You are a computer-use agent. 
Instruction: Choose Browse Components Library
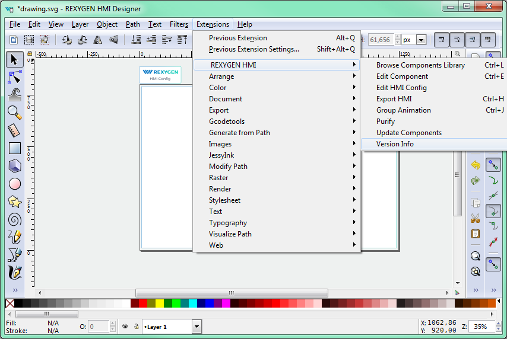434,65
